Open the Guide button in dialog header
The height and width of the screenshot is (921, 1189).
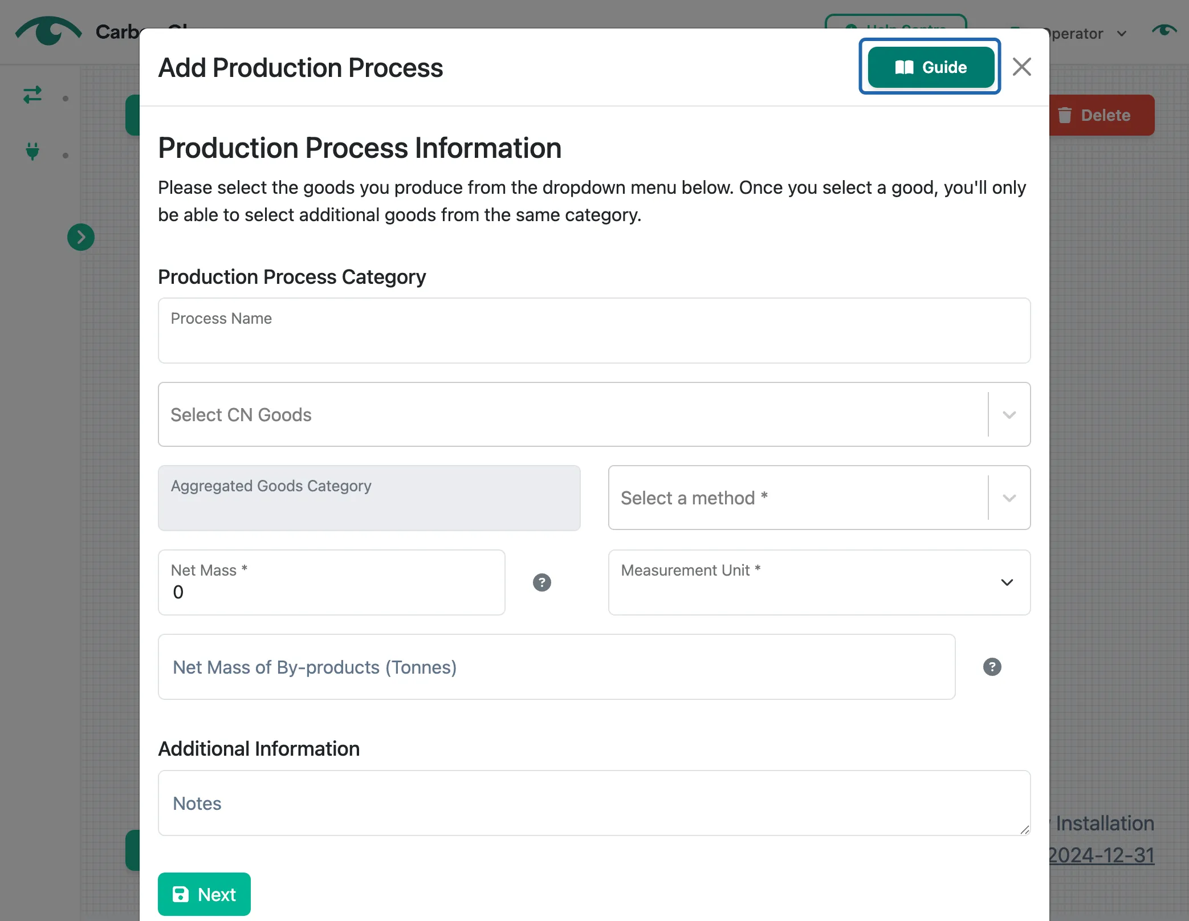[x=930, y=67]
